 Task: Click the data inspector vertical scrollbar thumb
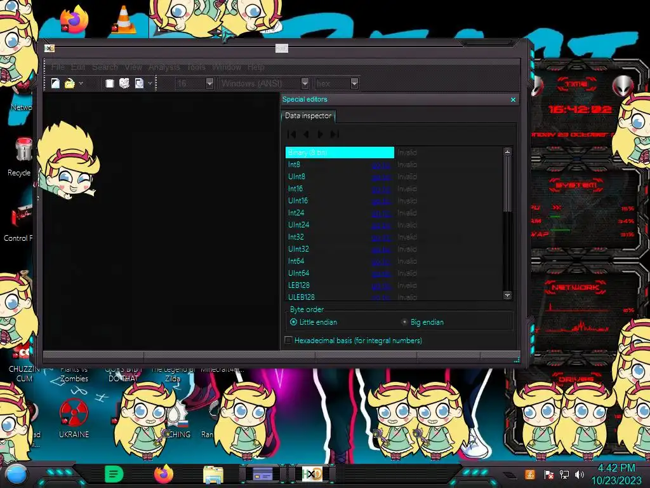click(507, 184)
